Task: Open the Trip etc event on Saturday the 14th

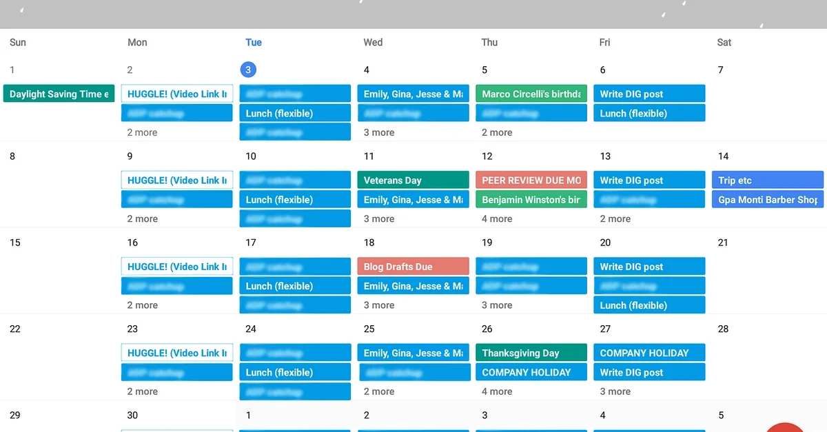Action: 767,180
